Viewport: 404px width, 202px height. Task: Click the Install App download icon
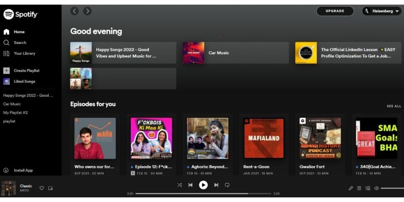click(x=6, y=170)
